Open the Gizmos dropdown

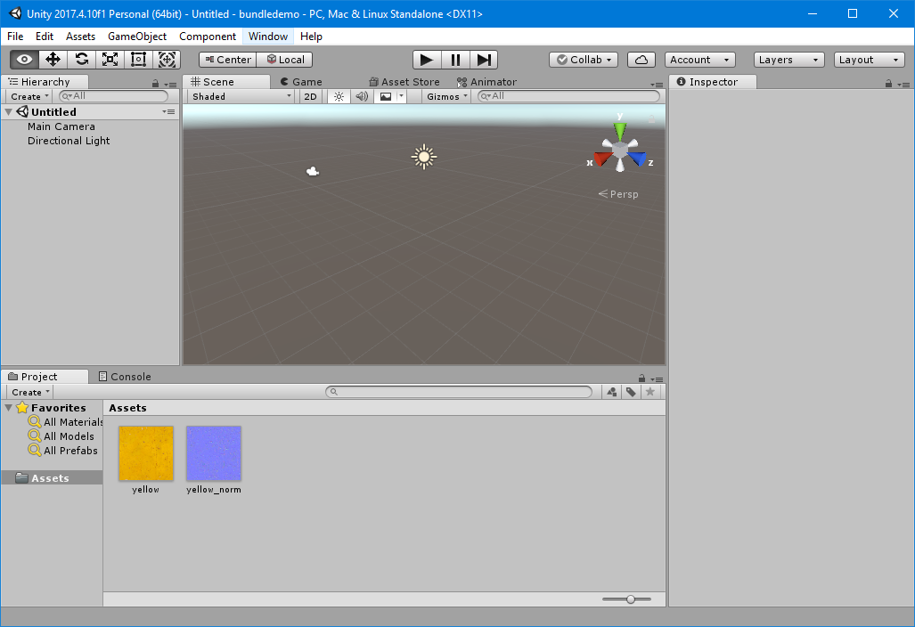pos(446,97)
